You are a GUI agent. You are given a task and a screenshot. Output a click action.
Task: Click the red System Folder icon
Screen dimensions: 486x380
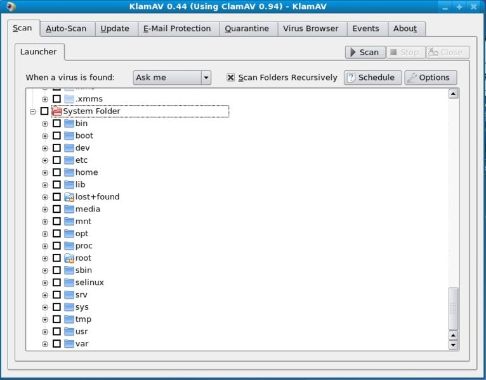click(x=57, y=111)
